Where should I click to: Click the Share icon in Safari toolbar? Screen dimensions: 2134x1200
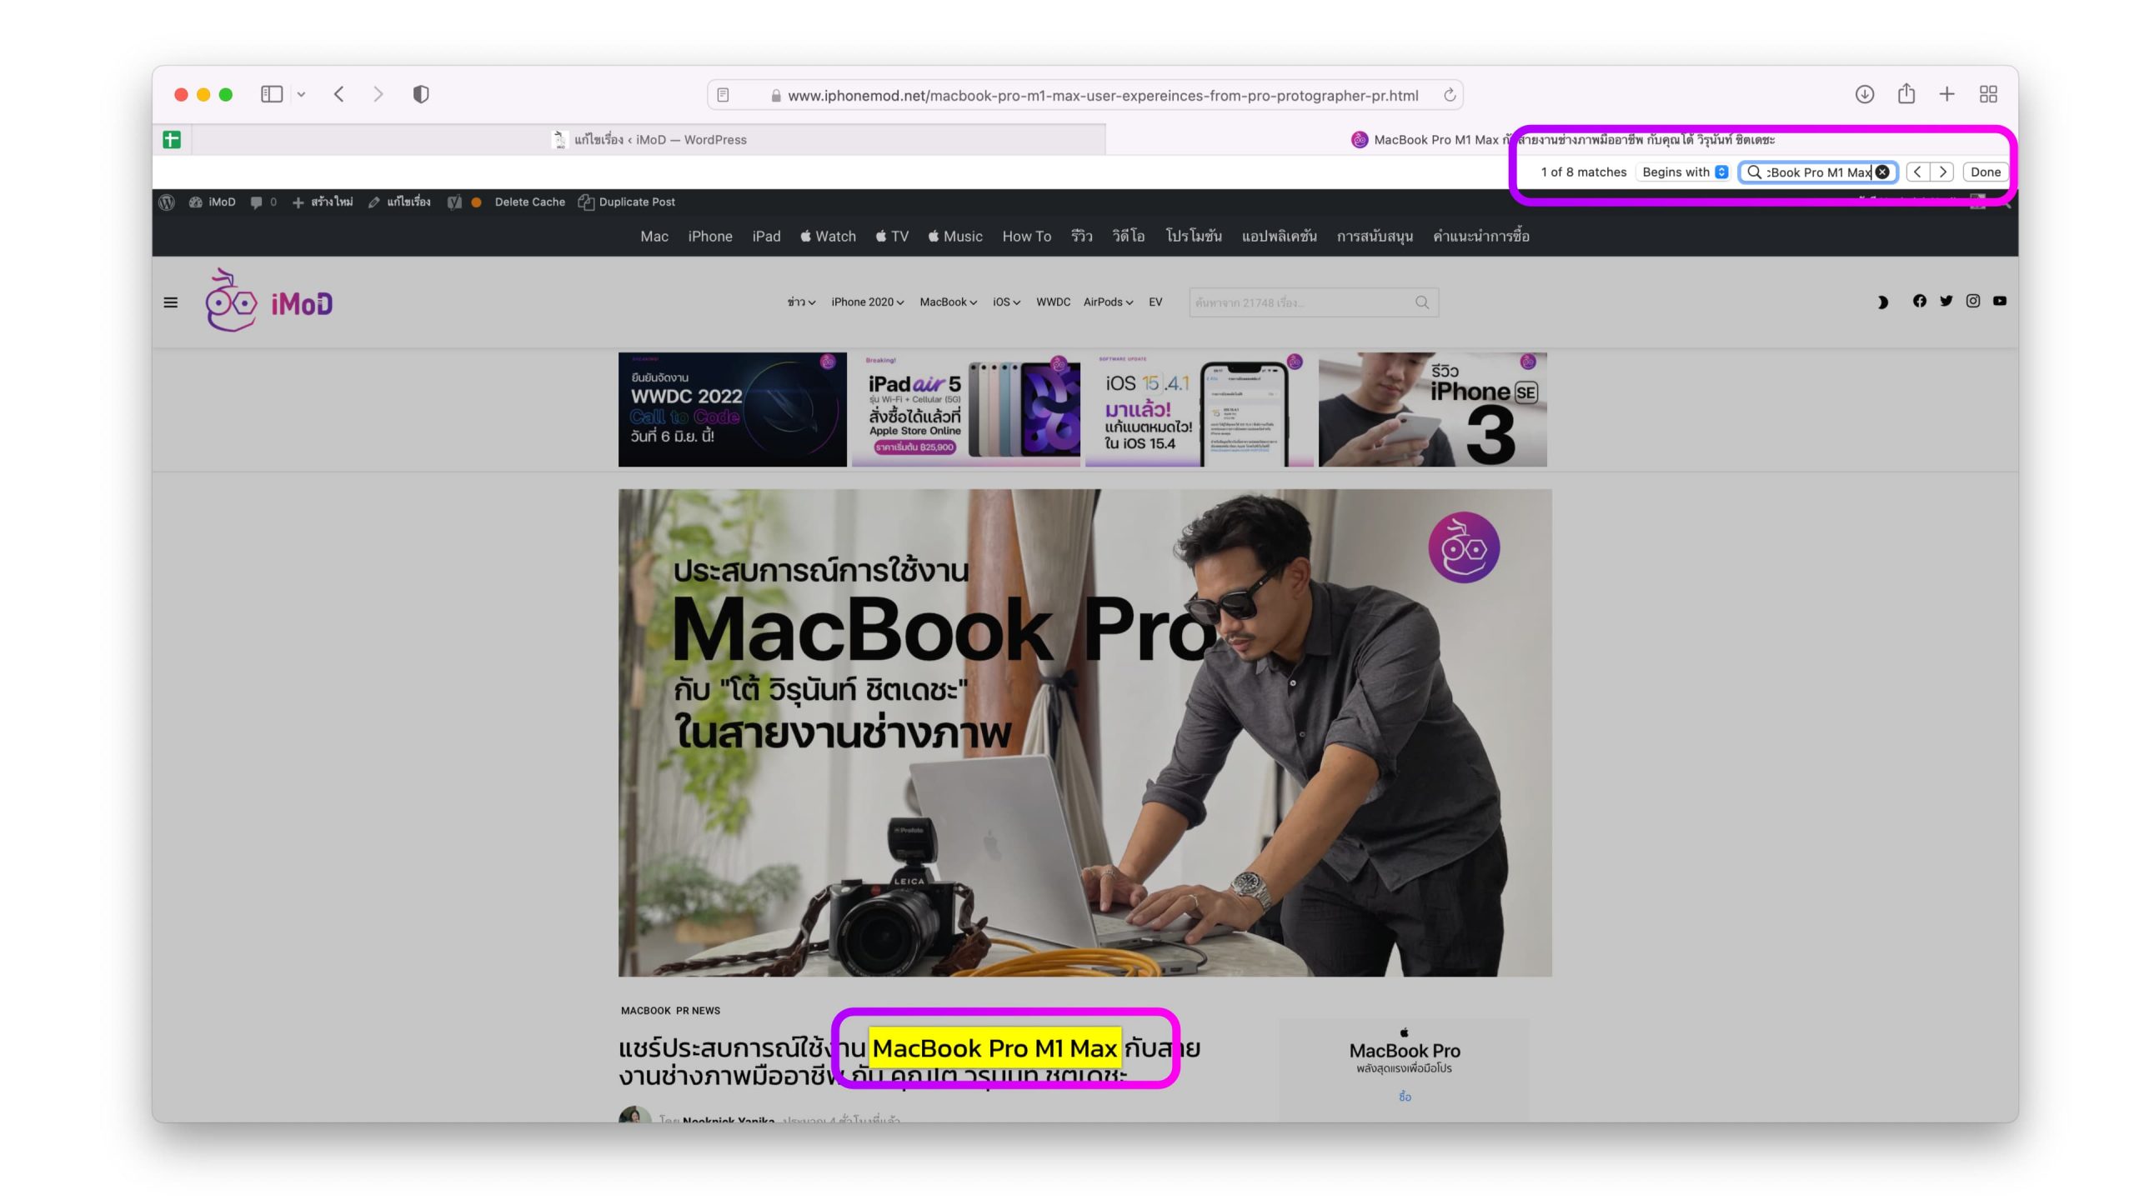click(x=1906, y=94)
